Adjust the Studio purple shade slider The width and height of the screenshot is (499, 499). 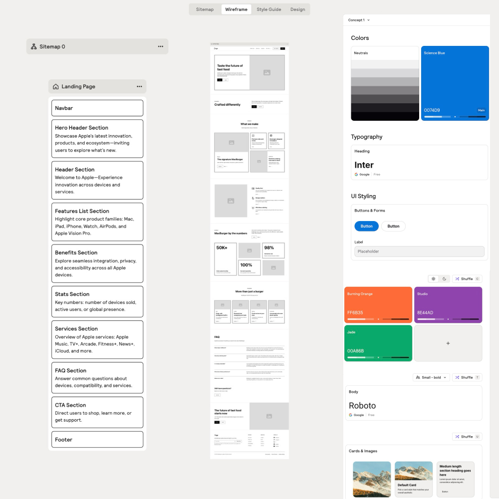448,319
